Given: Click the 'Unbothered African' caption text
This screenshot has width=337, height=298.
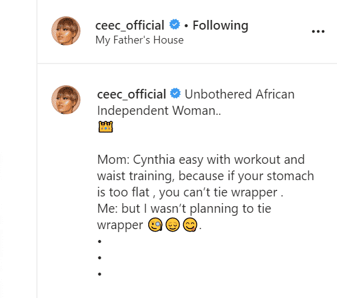Looking at the screenshot, I should (x=240, y=94).
